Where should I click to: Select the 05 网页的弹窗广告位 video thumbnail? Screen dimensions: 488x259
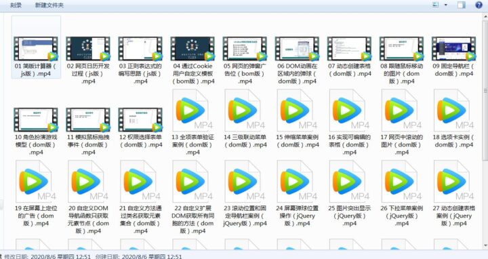pyautogui.click(x=245, y=49)
